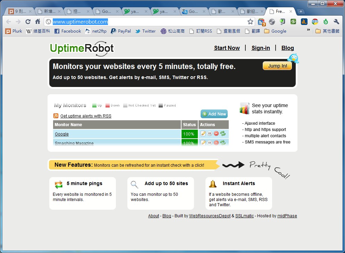345x253 pixels.
Task: Click the browser forward arrow
Action: click(x=18, y=21)
